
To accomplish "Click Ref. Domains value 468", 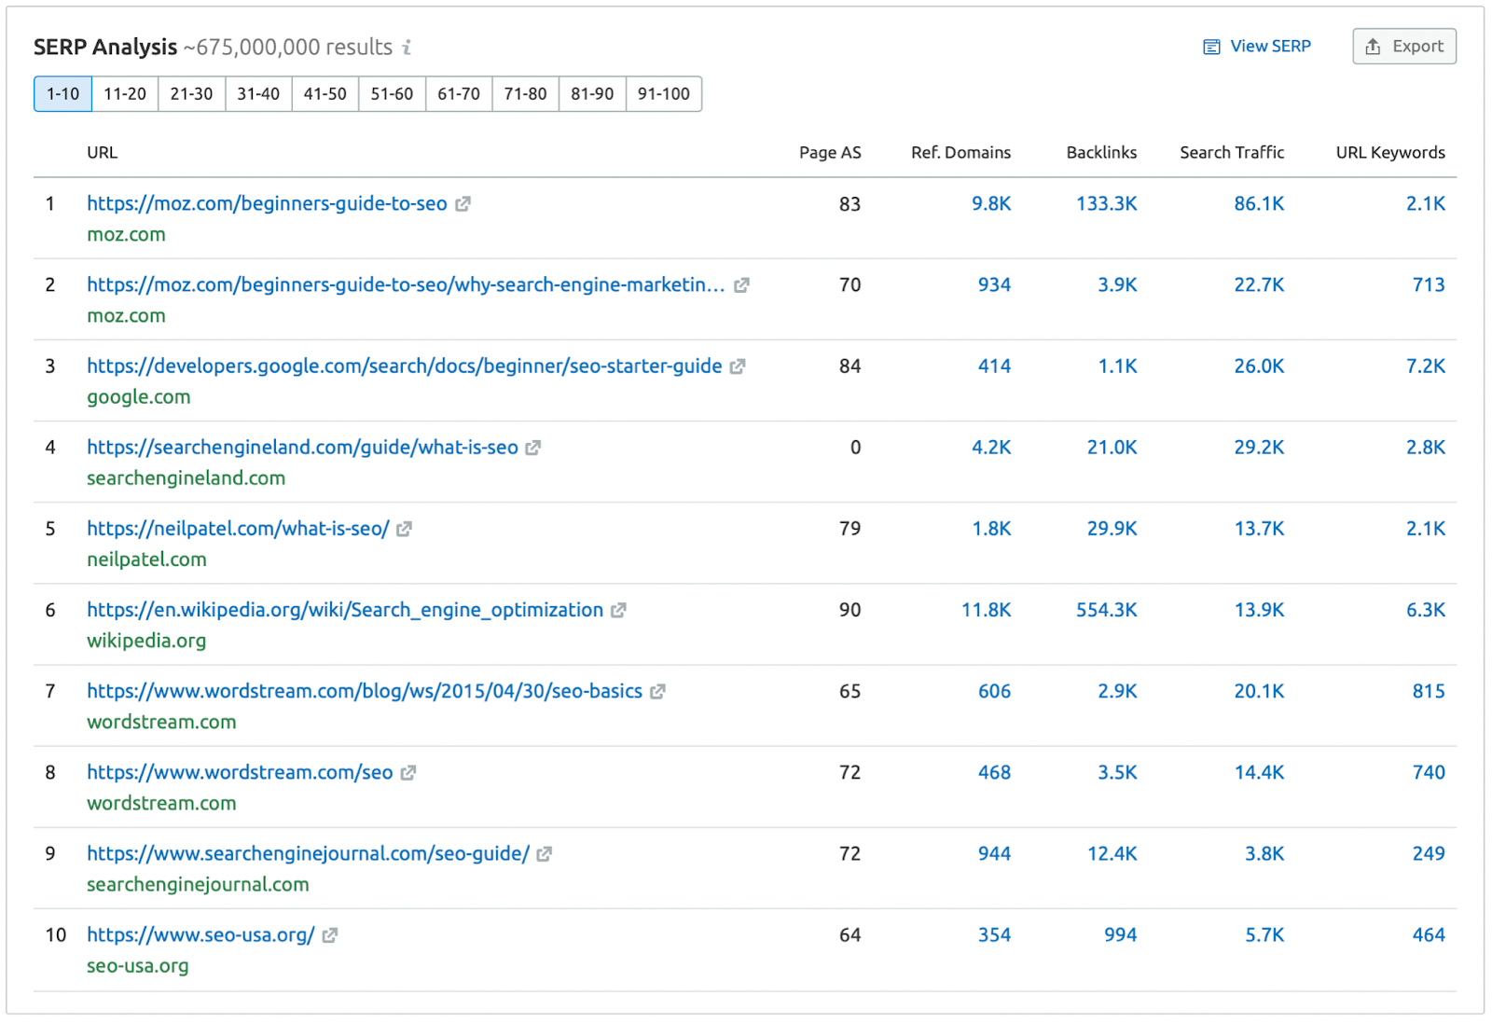I will click(994, 771).
